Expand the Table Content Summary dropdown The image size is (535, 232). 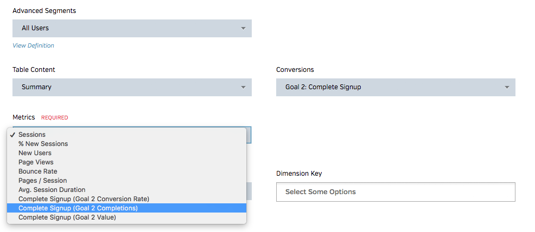132,87
